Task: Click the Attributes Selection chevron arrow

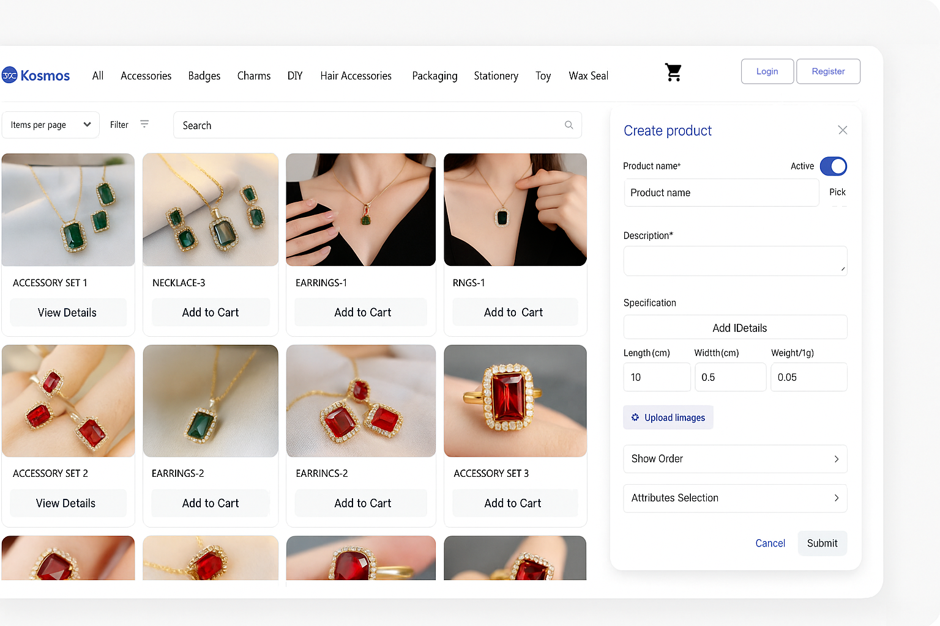Action: [x=836, y=498]
